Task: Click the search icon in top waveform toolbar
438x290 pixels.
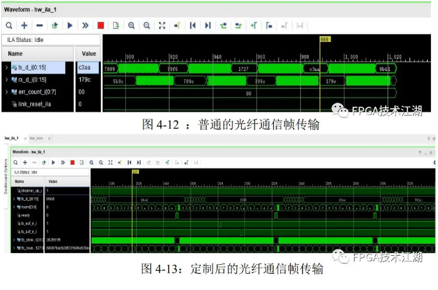Action: (x=9, y=25)
